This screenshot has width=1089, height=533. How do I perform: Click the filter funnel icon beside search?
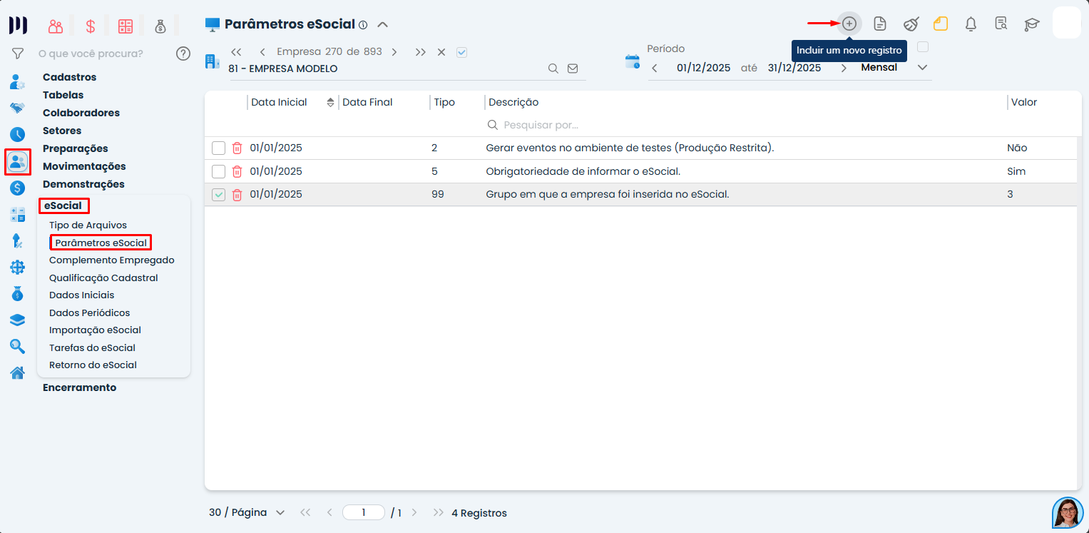click(x=18, y=54)
